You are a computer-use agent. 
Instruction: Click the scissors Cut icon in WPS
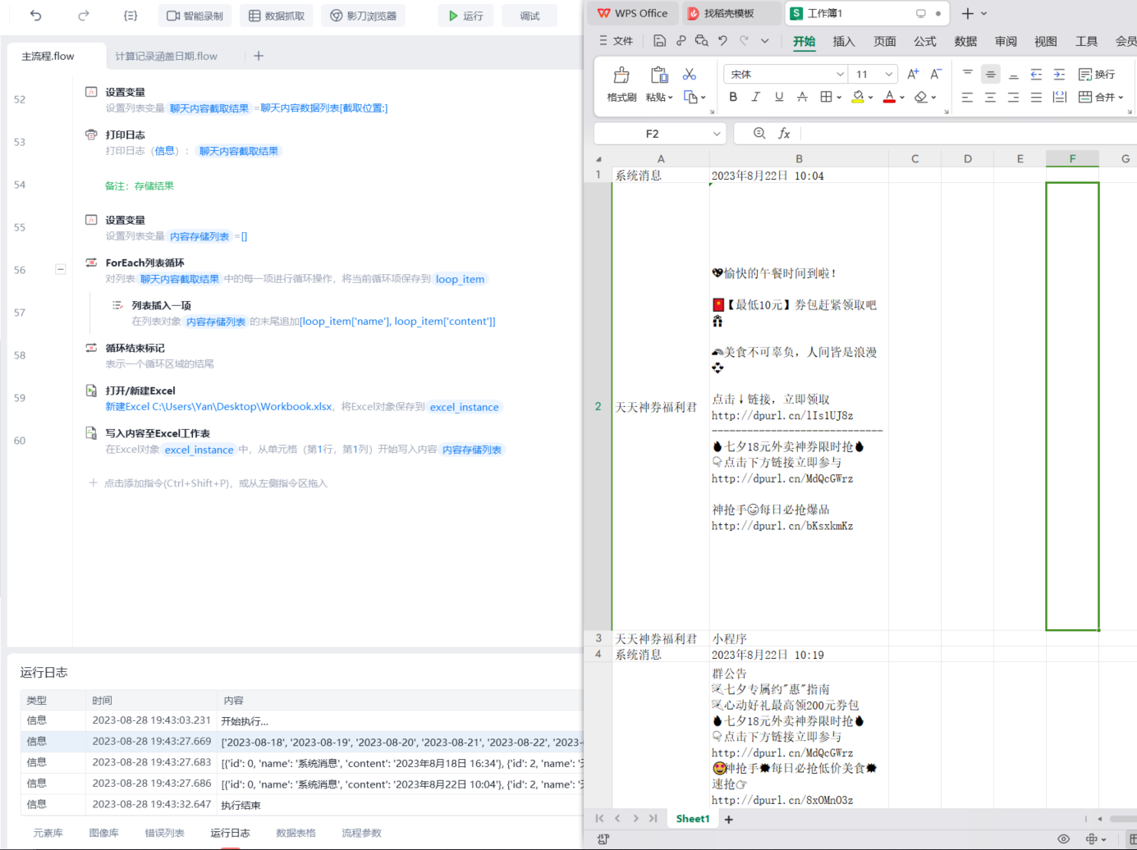pos(690,75)
